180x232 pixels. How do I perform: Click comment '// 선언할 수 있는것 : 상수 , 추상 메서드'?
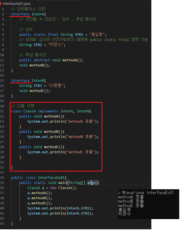(x=58, y=19)
